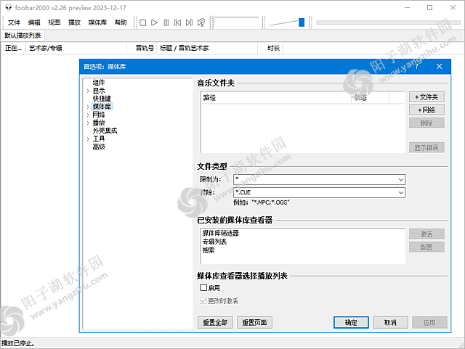Minimize the foobar2000 window
The image size is (465, 349).
click(x=407, y=8)
